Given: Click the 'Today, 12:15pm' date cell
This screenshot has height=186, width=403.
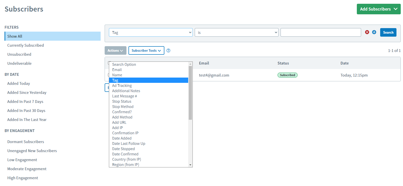Looking at the screenshot, I should pyautogui.click(x=354, y=75).
